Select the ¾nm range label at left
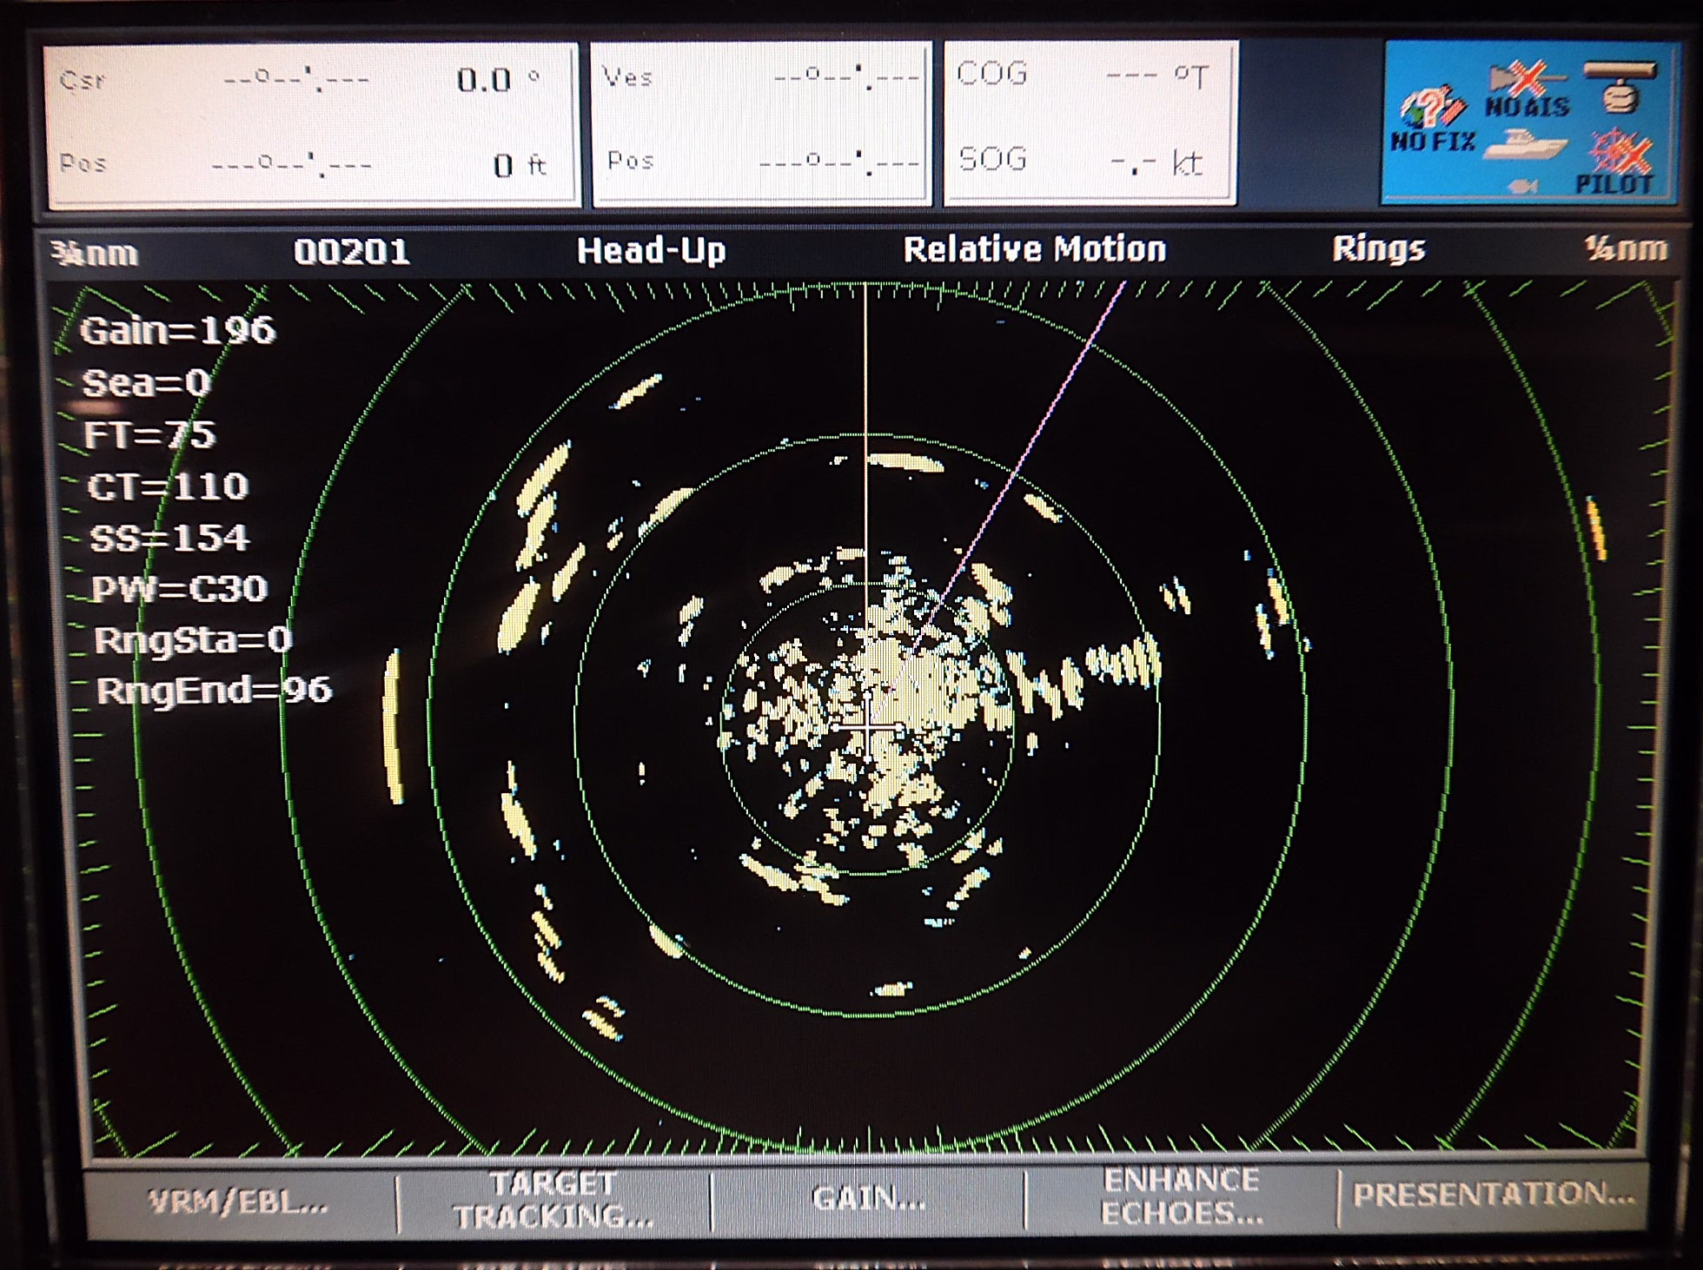 [x=95, y=254]
